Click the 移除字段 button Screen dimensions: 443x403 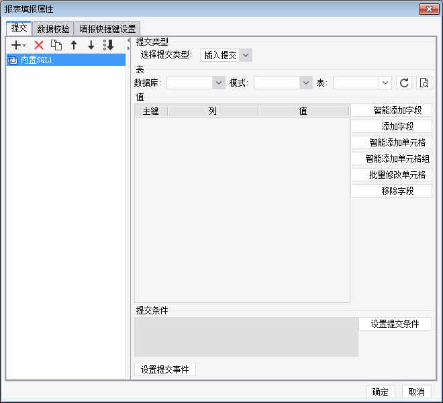[x=391, y=191]
